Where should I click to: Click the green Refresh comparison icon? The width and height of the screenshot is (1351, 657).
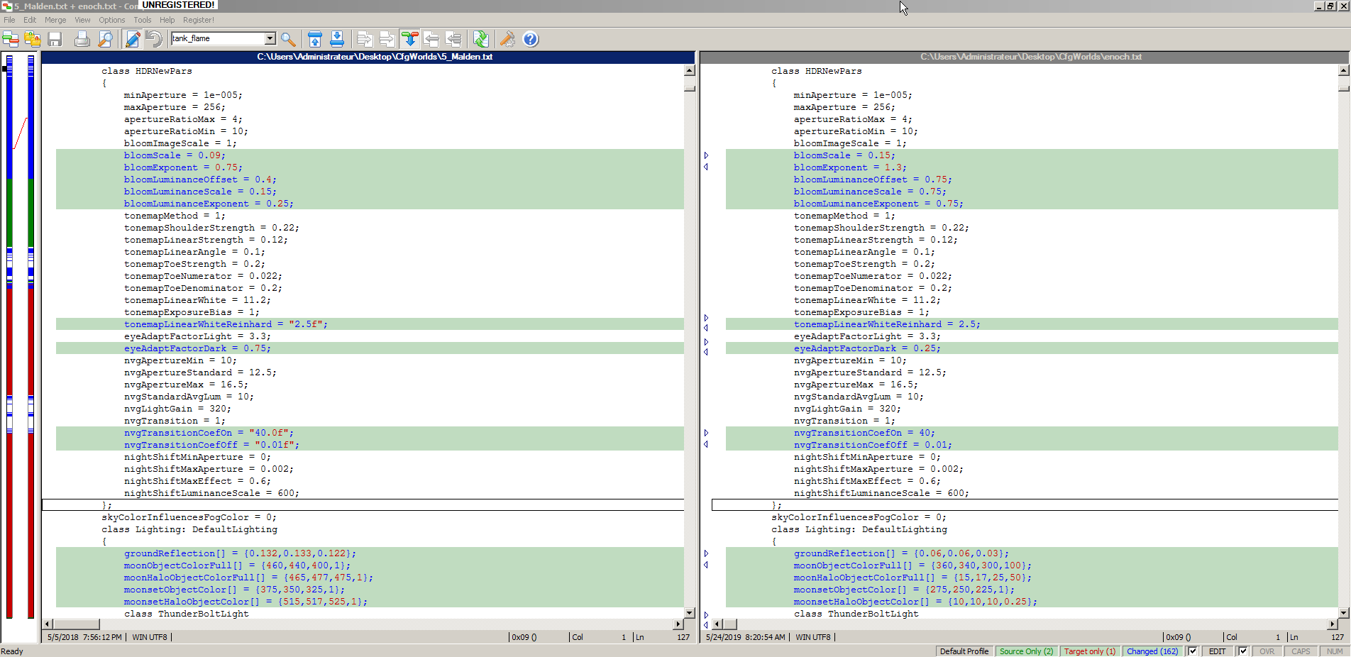[x=480, y=39]
